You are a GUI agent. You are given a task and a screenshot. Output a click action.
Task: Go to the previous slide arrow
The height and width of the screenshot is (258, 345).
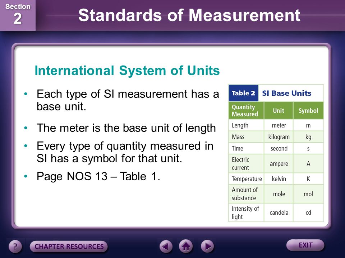click(x=166, y=246)
